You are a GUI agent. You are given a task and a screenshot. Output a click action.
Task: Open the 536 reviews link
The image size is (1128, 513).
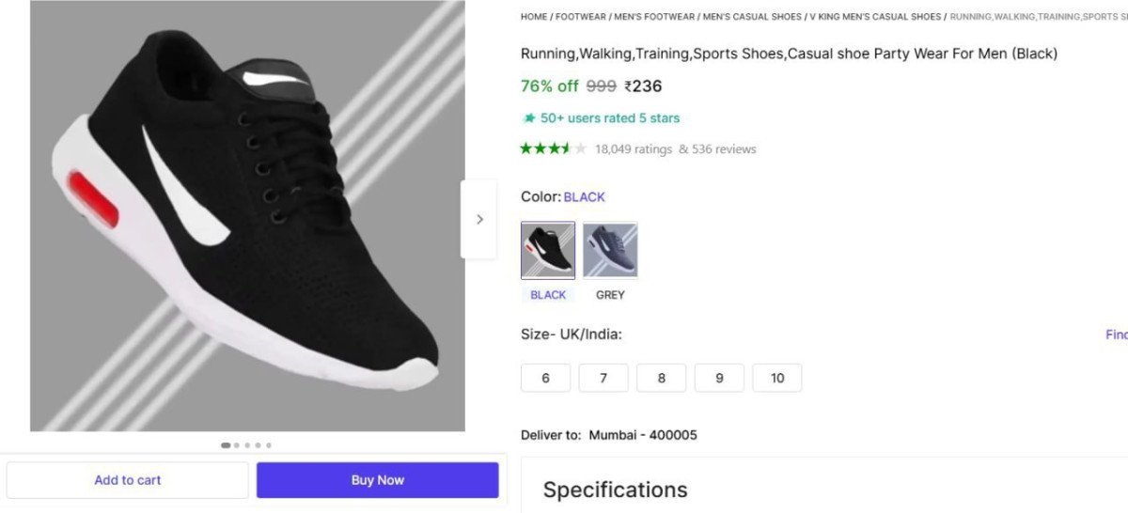pyautogui.click(x=723, y=149)
